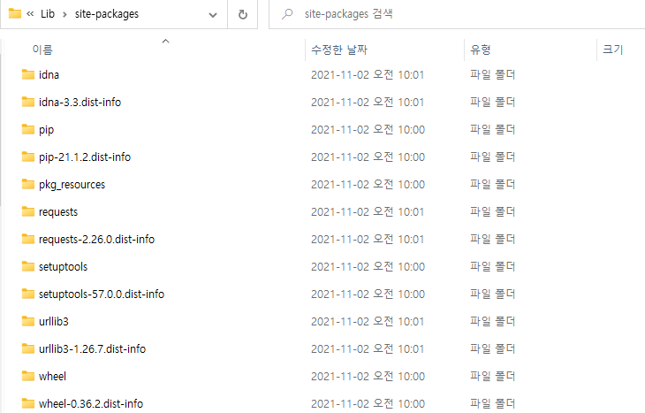This screenshot has width=645, height=413.
Task: Click the modified date of idna row
Action: [368, 75]
